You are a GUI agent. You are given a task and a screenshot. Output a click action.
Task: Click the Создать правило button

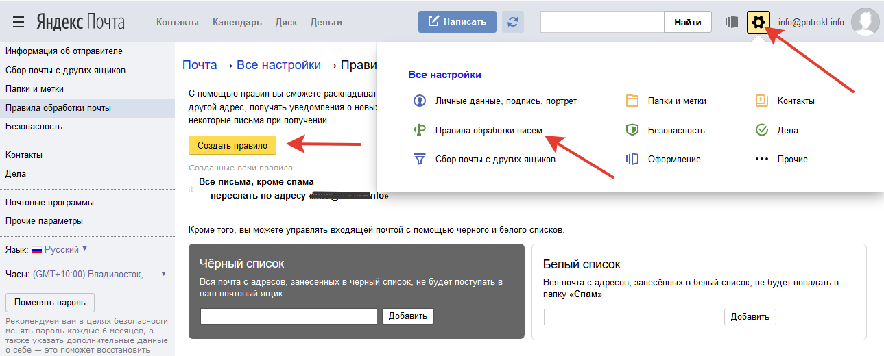[232, 145]
